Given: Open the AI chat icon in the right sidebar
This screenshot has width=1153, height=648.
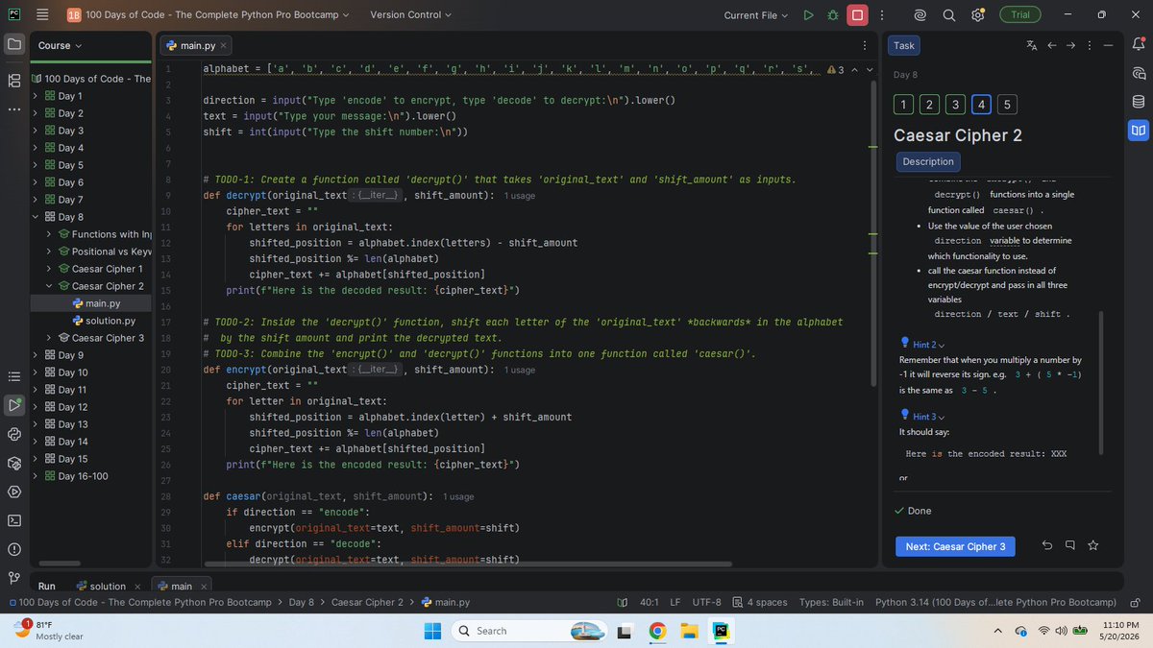Looking at the screenshot, I should click(x=1139, y=73).
